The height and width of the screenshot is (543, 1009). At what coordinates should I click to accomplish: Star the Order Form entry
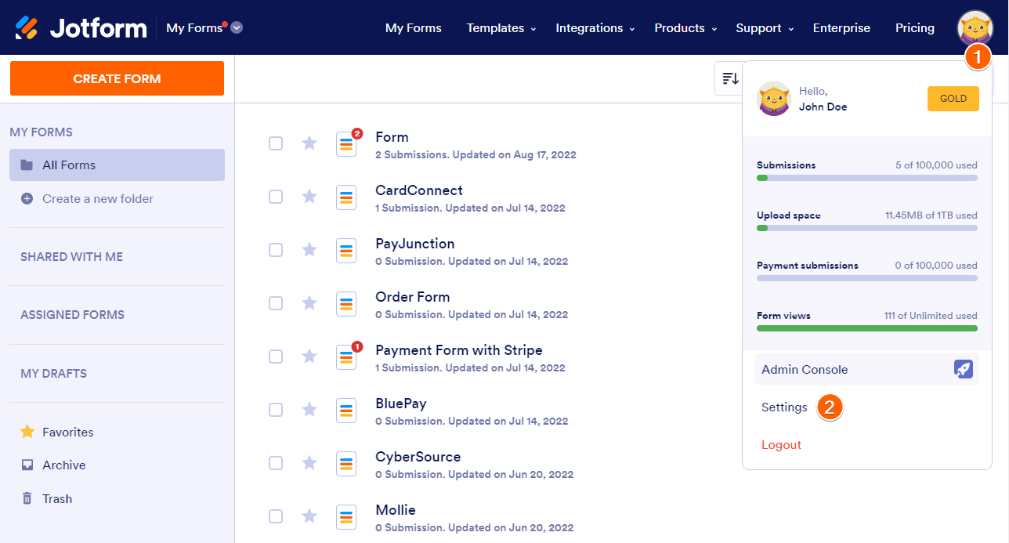[x=309, y=303]
